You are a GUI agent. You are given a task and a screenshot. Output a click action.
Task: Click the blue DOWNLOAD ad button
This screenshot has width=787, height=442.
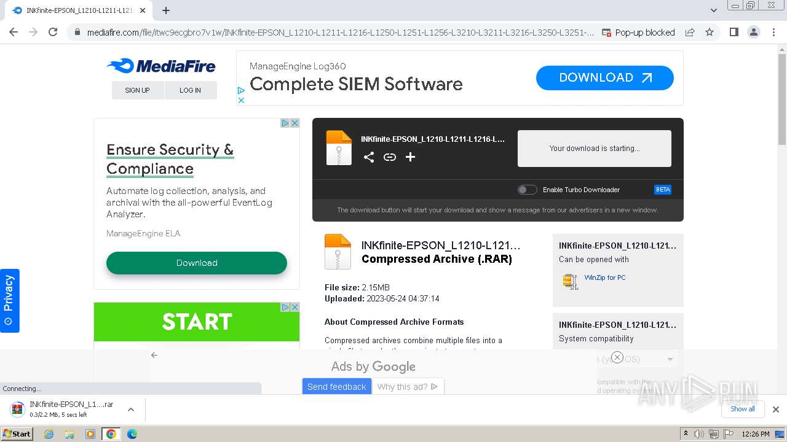click(605, 78)
